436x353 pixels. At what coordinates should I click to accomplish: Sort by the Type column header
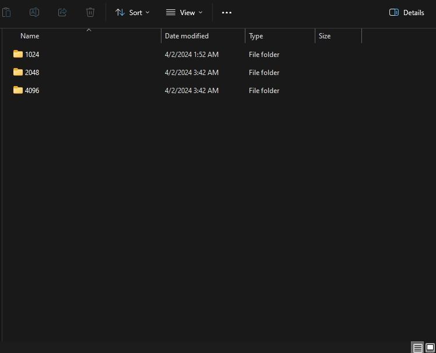coord(256,36)
